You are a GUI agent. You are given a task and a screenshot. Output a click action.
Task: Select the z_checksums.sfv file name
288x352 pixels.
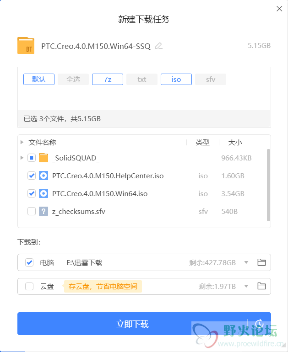click(x=79, y=212)
